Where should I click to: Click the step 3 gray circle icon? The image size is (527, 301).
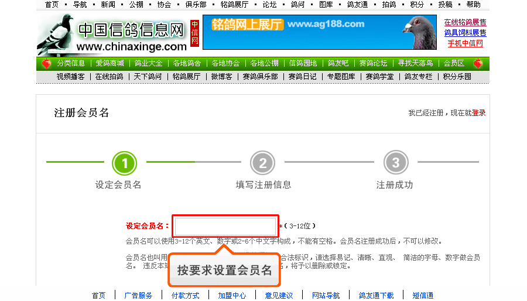tap(396, 163)
